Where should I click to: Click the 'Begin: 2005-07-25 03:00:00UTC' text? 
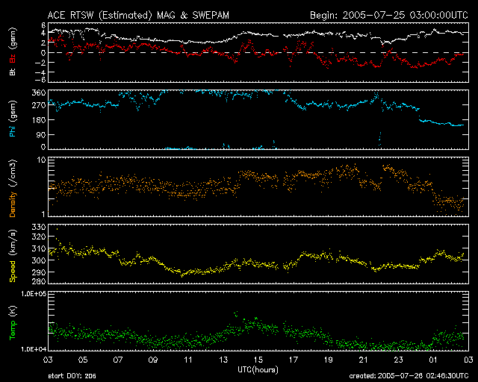[x=389, y=15]
